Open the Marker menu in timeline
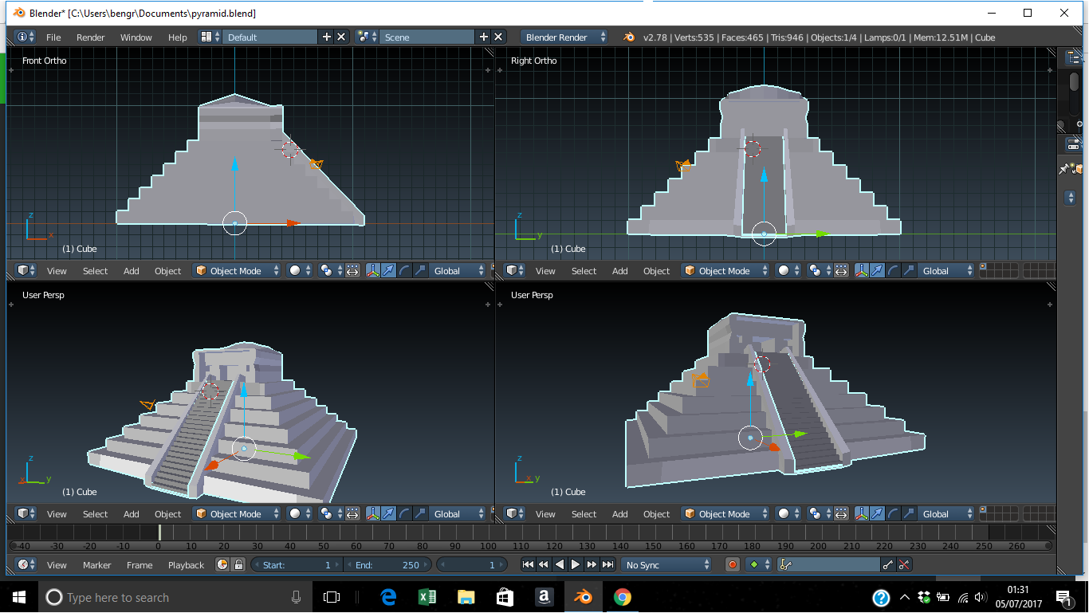Screen dimensions: 1089x613 pos(97,565)
